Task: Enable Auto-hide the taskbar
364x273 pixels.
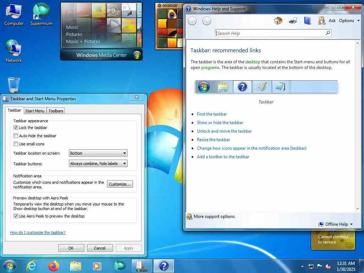Action: [x=16, y=135]
